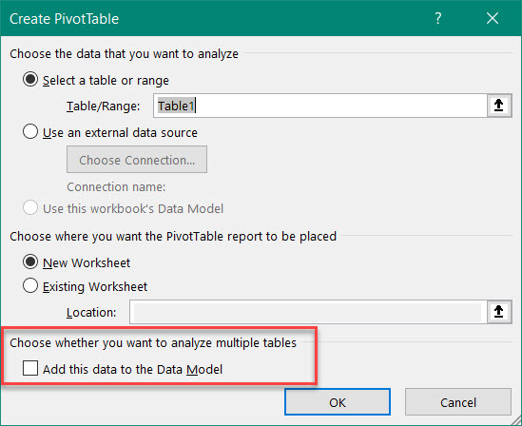The width and height of the screenshot is (522, 426).
Task: Grab the resize grip in dialog corner
Action: point(515,419)
